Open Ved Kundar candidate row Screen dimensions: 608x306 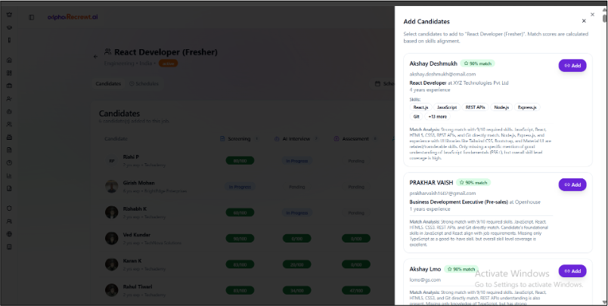tap(248, 238)
